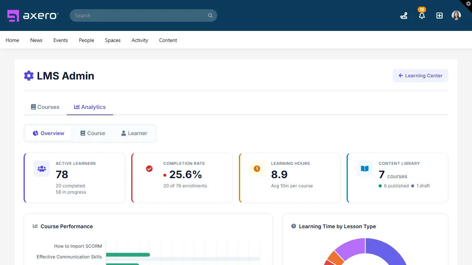Click the '20 of 78 enrollments' text
This screenshot has width=472, height=265.
point(185,186)
